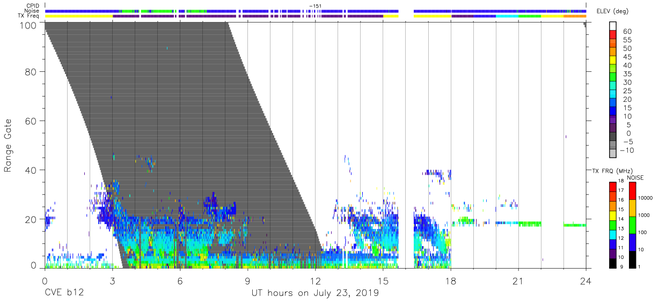Click the '3' hour tick on the x-axis
This screenshot has height=304, width=659.
[112, 281]
